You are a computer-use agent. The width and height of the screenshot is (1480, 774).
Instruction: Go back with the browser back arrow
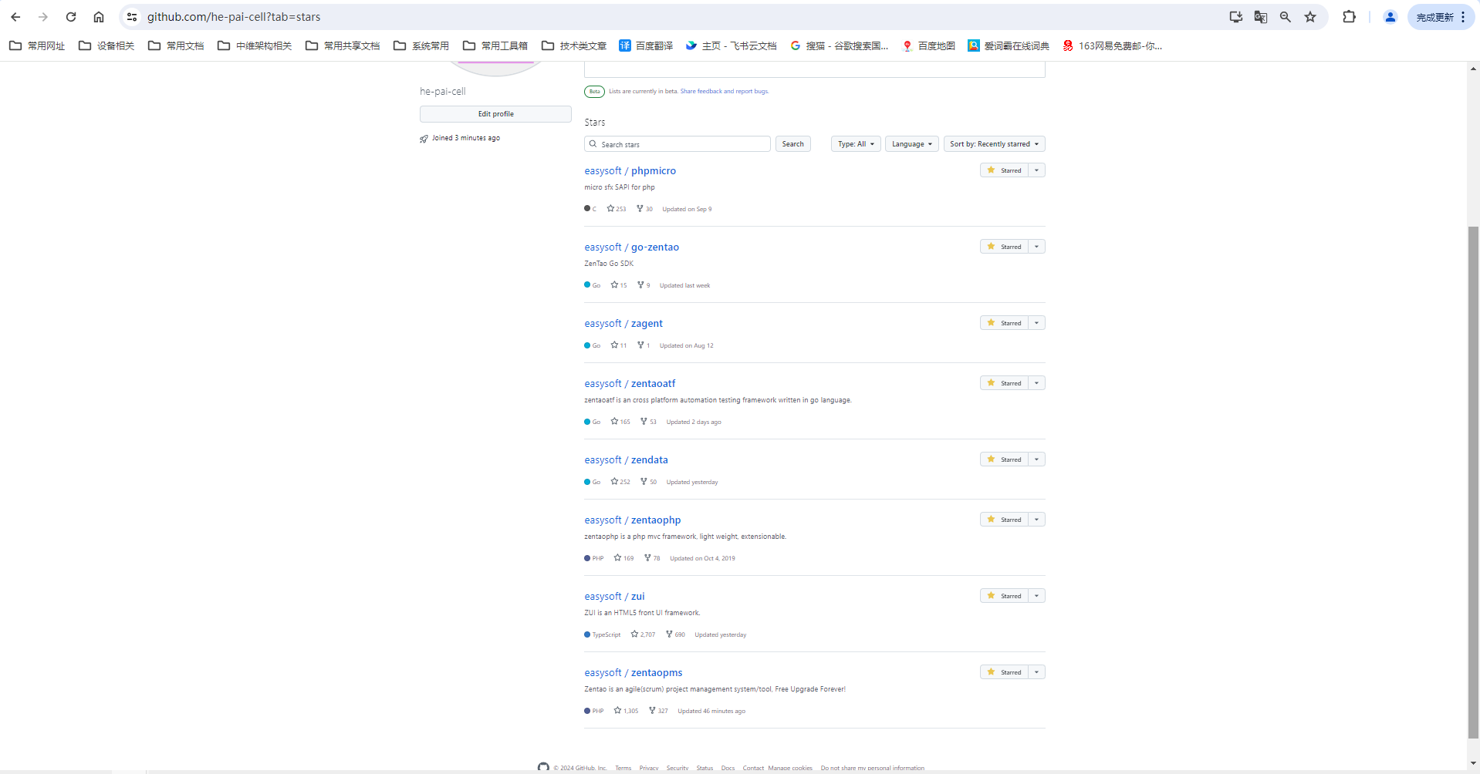(x=15, y=17)
